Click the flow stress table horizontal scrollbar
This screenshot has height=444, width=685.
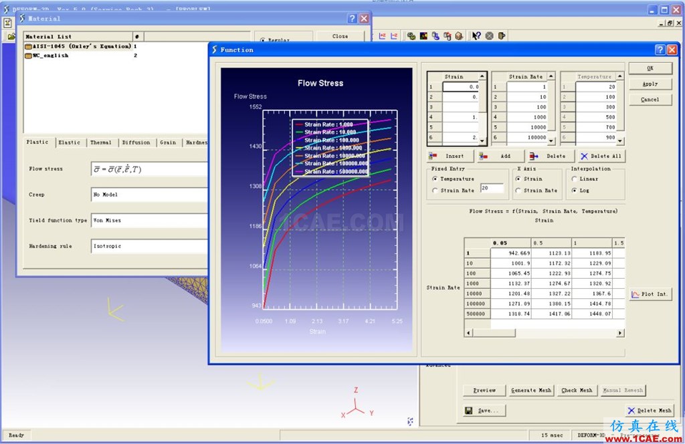[545, 333]
